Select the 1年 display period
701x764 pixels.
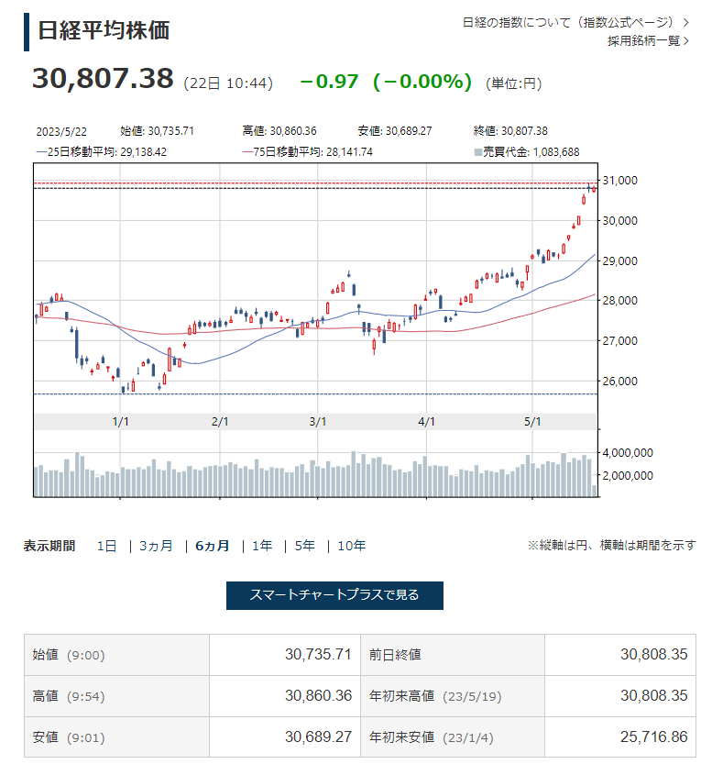(x=262, y=546)
